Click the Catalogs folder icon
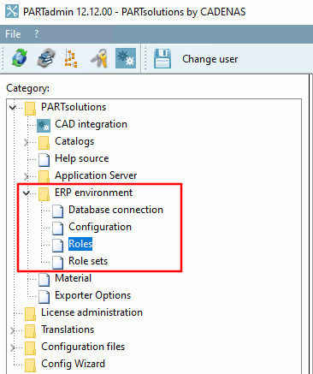The height and width of the screenshot is (374, 313). coord(44,143)
